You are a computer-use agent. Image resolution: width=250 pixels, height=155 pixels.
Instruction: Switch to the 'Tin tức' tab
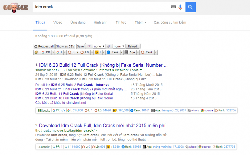[x=121, y=22]
